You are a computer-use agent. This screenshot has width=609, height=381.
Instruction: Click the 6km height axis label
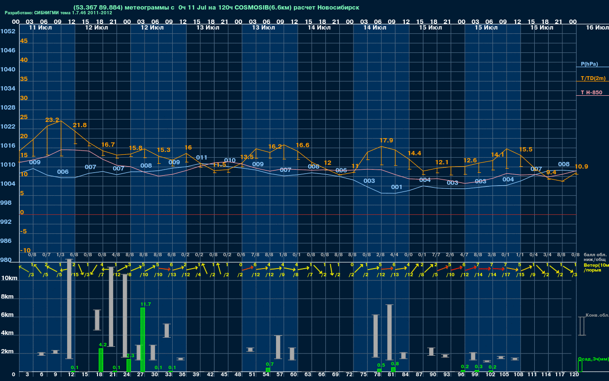[x=7, y=315]
